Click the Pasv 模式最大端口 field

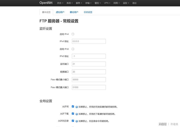(89, 87)
